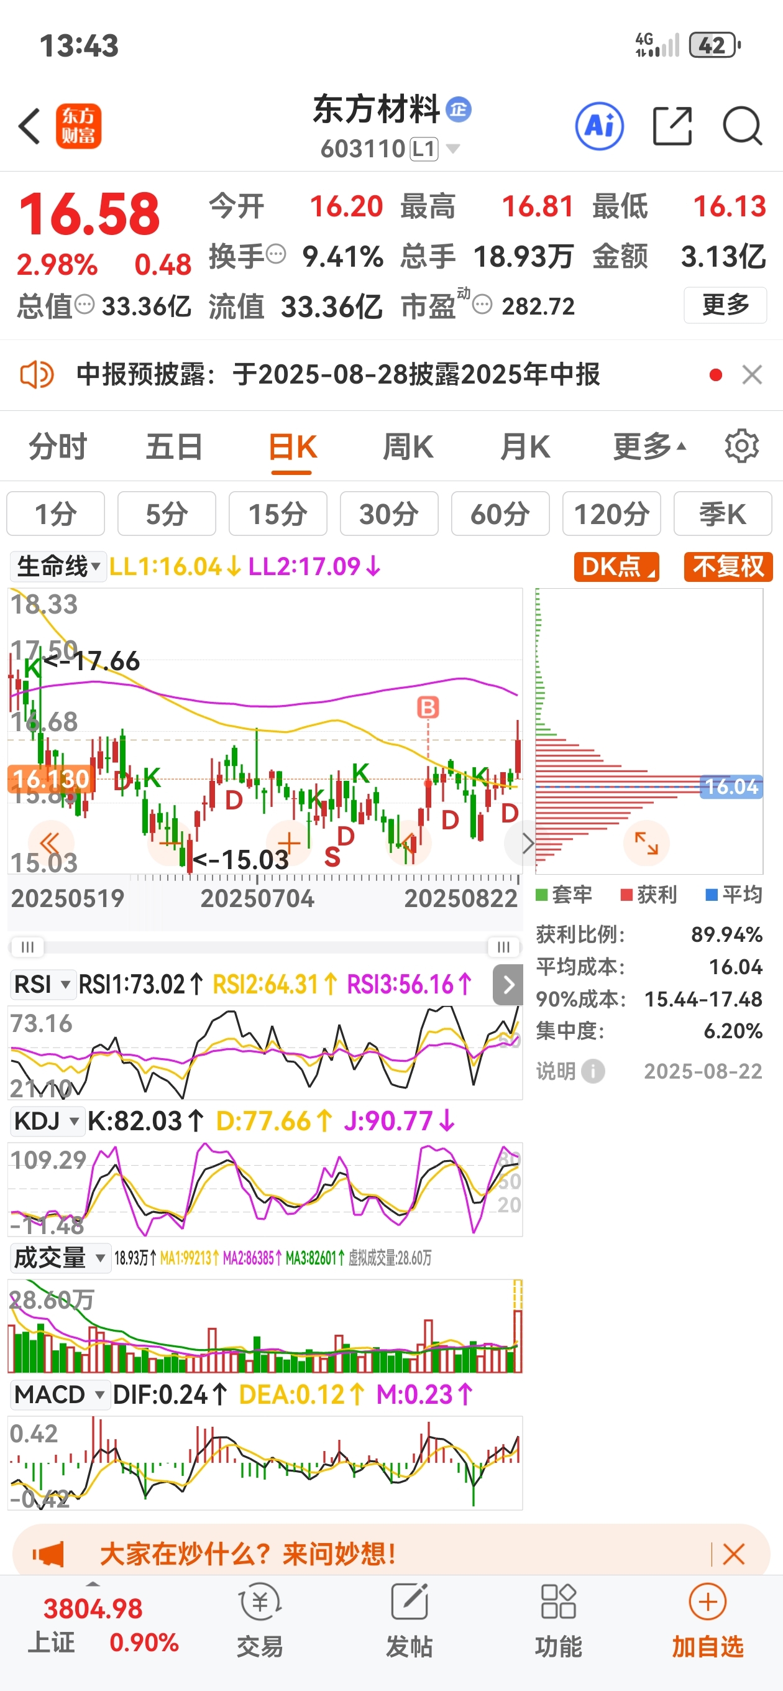The width and height of the screenshot is (783, 1691).
Task: Tap the red 获利 legend swatch
Action: pos(627,894)
